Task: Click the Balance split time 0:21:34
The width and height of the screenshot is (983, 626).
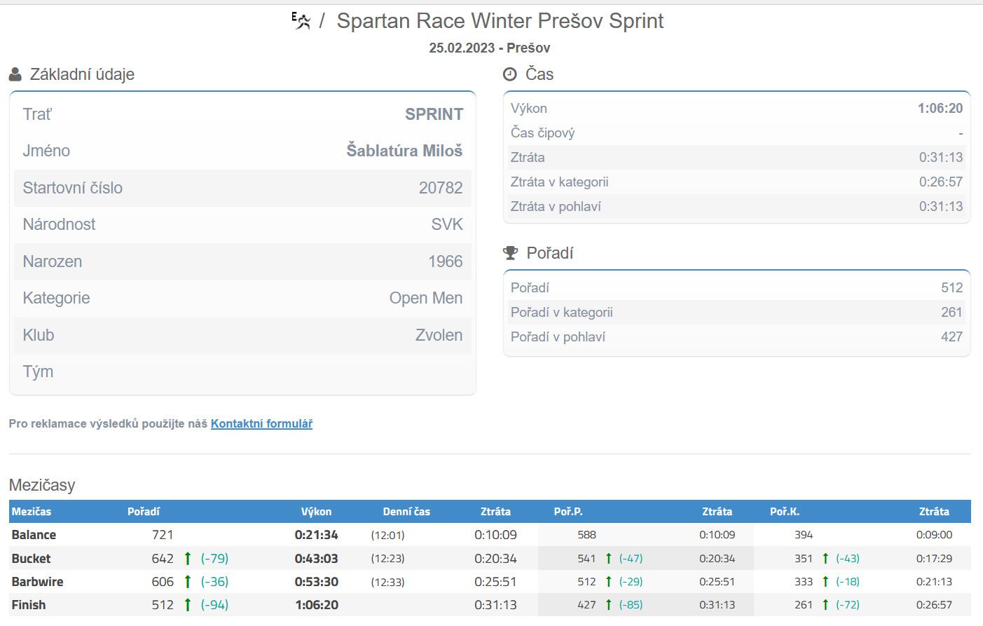Action: coord(317,535)
